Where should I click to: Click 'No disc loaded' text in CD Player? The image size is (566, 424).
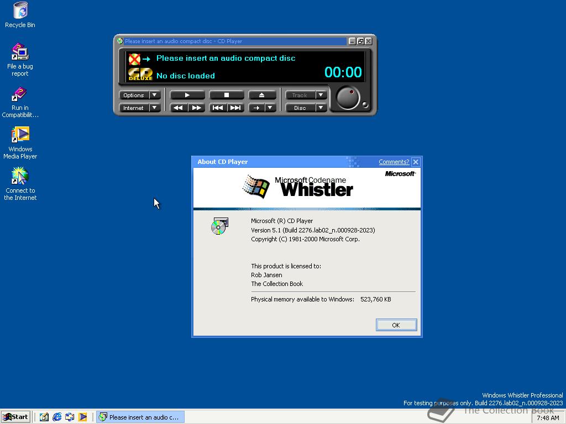pyautogui.click(x=186, y=76)
